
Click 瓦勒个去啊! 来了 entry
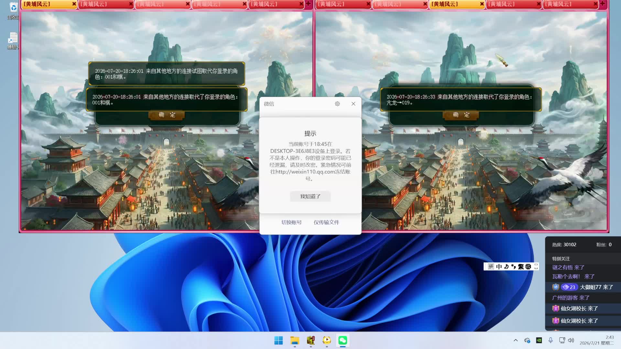tap(573, 277)
